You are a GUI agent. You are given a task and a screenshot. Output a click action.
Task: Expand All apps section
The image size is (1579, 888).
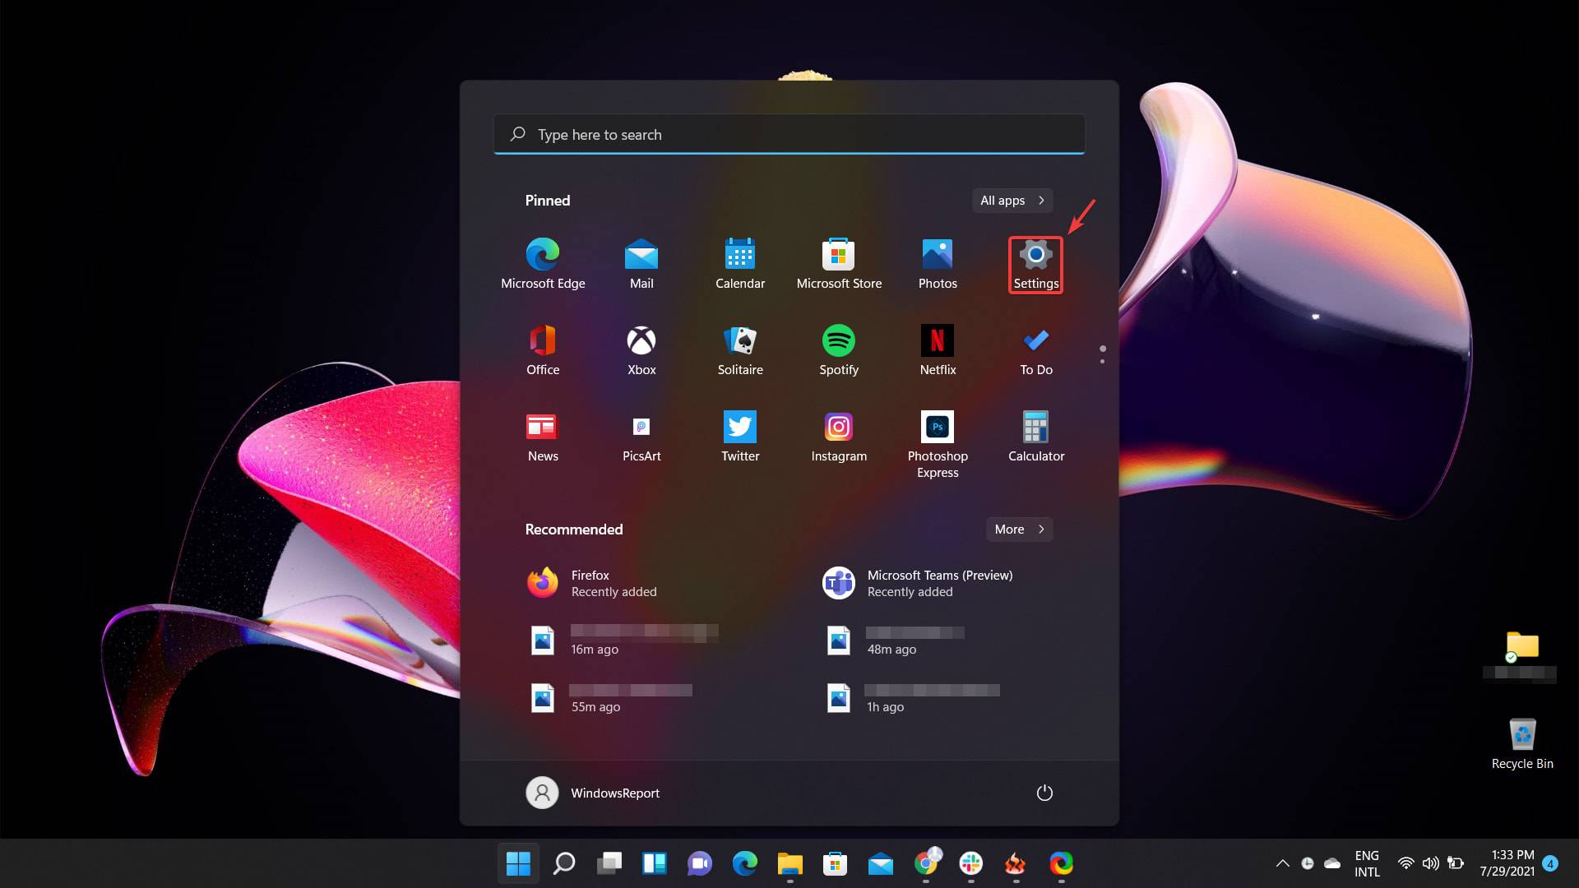coord(1010,201)
